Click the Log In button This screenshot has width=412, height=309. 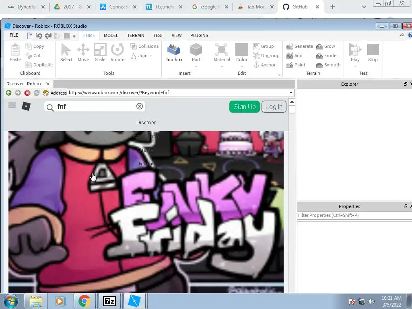274,107
